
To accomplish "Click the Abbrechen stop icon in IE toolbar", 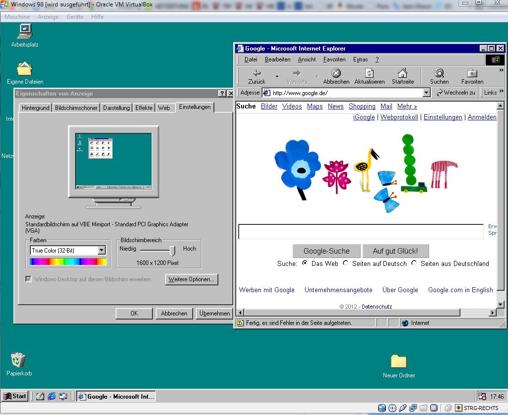I will [x=336, y=73].
